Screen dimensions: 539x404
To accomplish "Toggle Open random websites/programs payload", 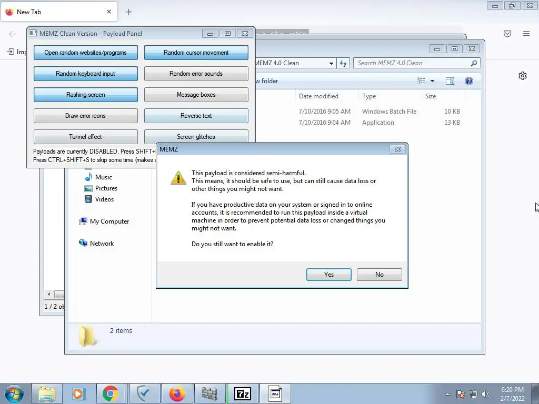I will click(86, 53).
